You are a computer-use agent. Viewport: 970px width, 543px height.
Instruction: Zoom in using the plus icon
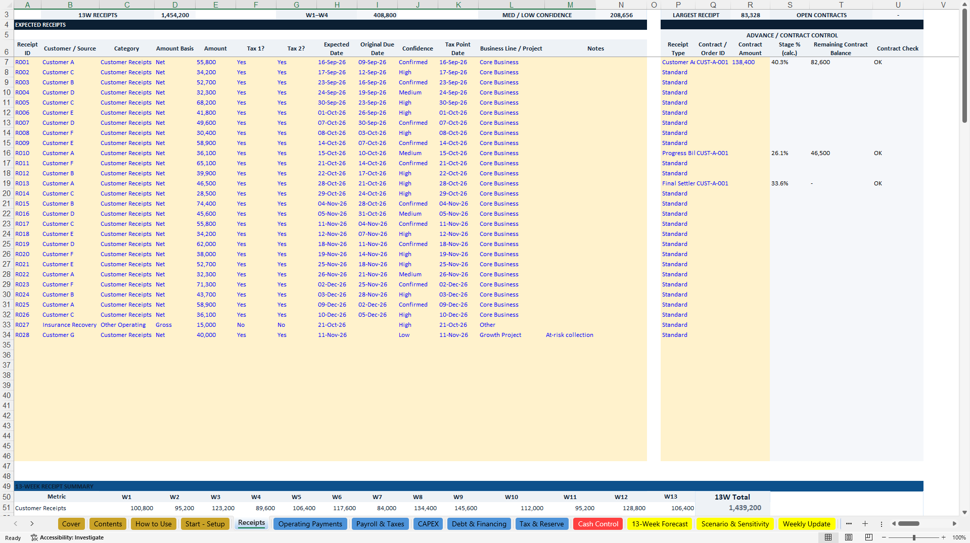tap(943, 537)
